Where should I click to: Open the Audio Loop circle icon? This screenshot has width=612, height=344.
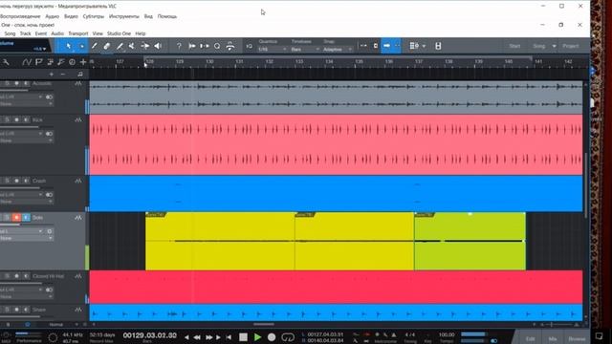tap(217, 46)
